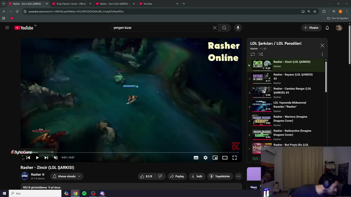Image resolution: width=351 pixels, height=197 pixels.
Task: Open Chrome media control icon
Action: click(x=333, y=11)
